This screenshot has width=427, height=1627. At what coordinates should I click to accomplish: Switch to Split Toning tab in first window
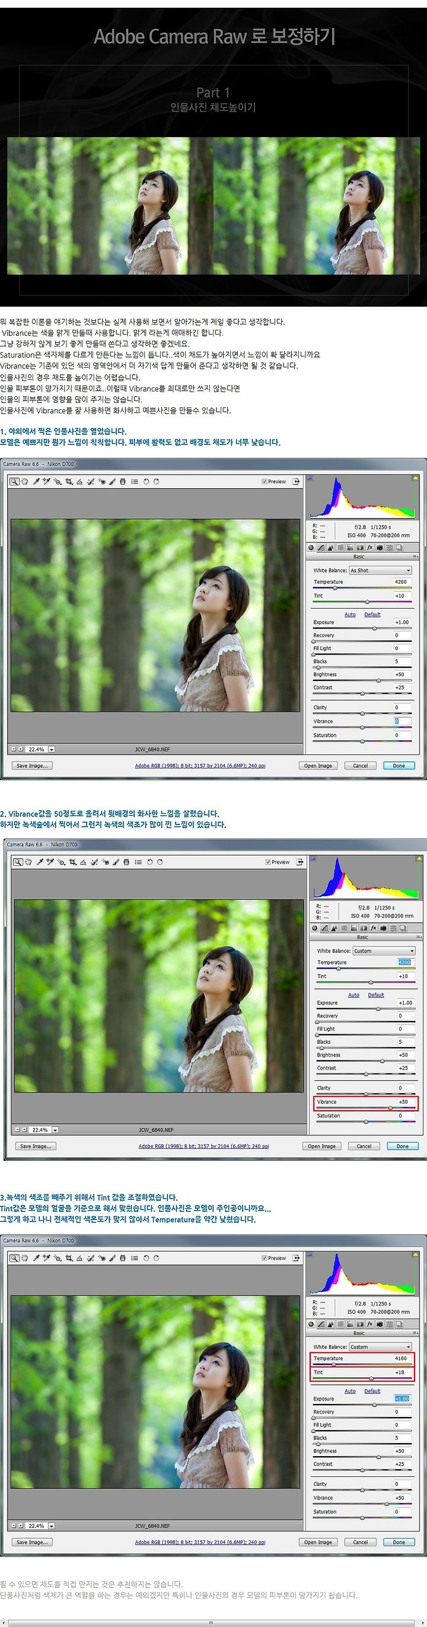pyautogui.click(x=350, y=547)
